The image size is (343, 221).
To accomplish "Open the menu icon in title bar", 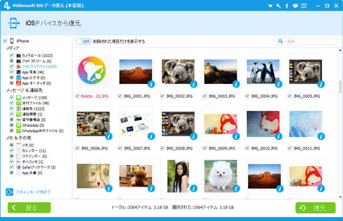I will 304,6.
